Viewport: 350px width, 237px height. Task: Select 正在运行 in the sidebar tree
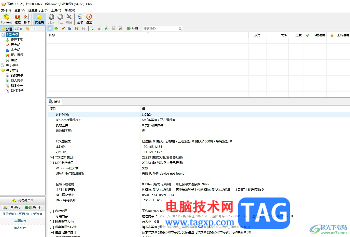point(17,55)
